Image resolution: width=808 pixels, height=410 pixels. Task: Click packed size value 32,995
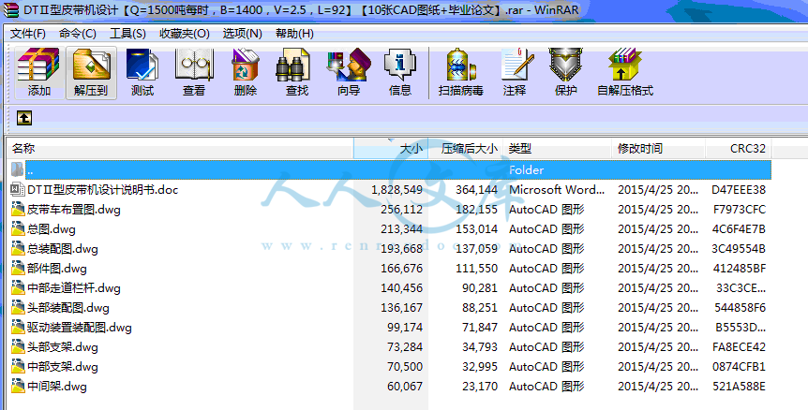click(480, 367)
